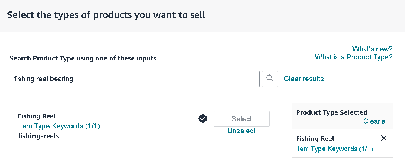Click the greyed-out Select button

pos(241,119)
